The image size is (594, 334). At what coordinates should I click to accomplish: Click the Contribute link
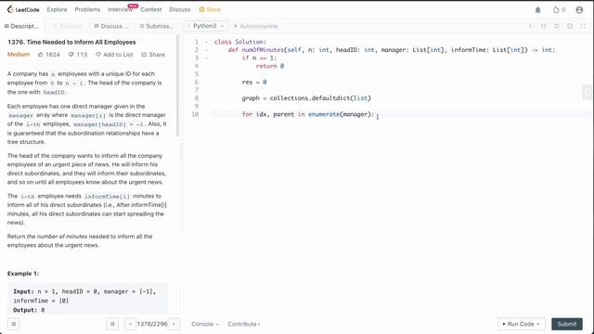pyautogui.click(x=243, y=324)
